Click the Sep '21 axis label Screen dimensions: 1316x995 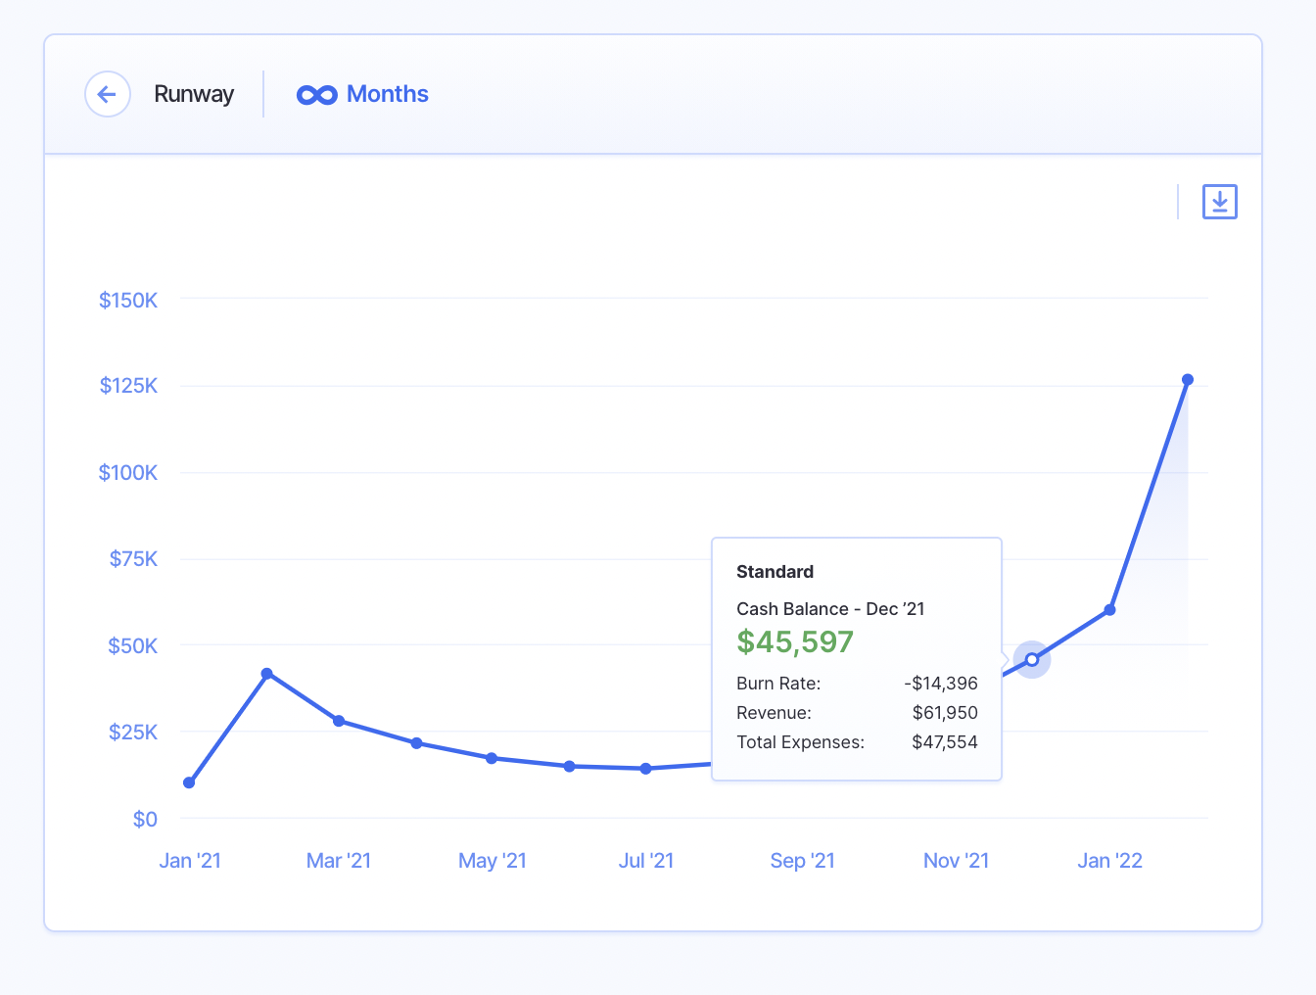[802, 861]
